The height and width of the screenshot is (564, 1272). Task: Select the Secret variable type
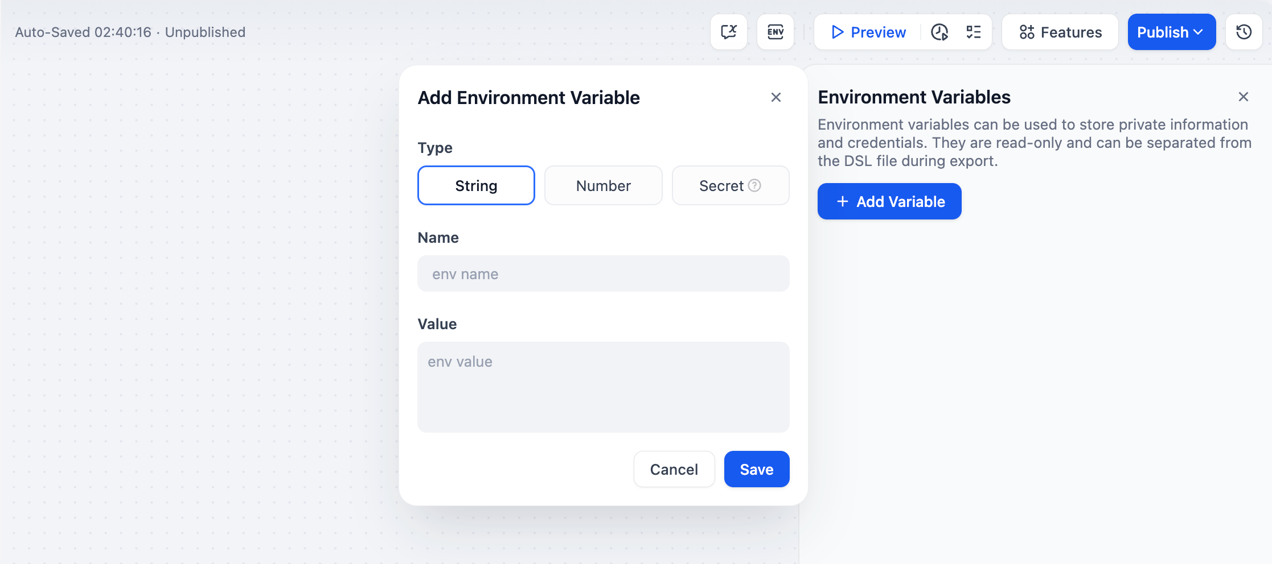tap(721, 185)
